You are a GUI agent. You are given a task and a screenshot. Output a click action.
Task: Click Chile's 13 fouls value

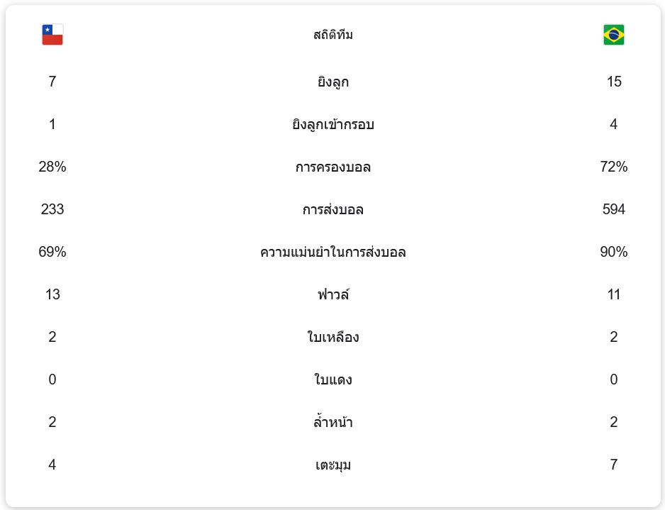click(52, 295)
